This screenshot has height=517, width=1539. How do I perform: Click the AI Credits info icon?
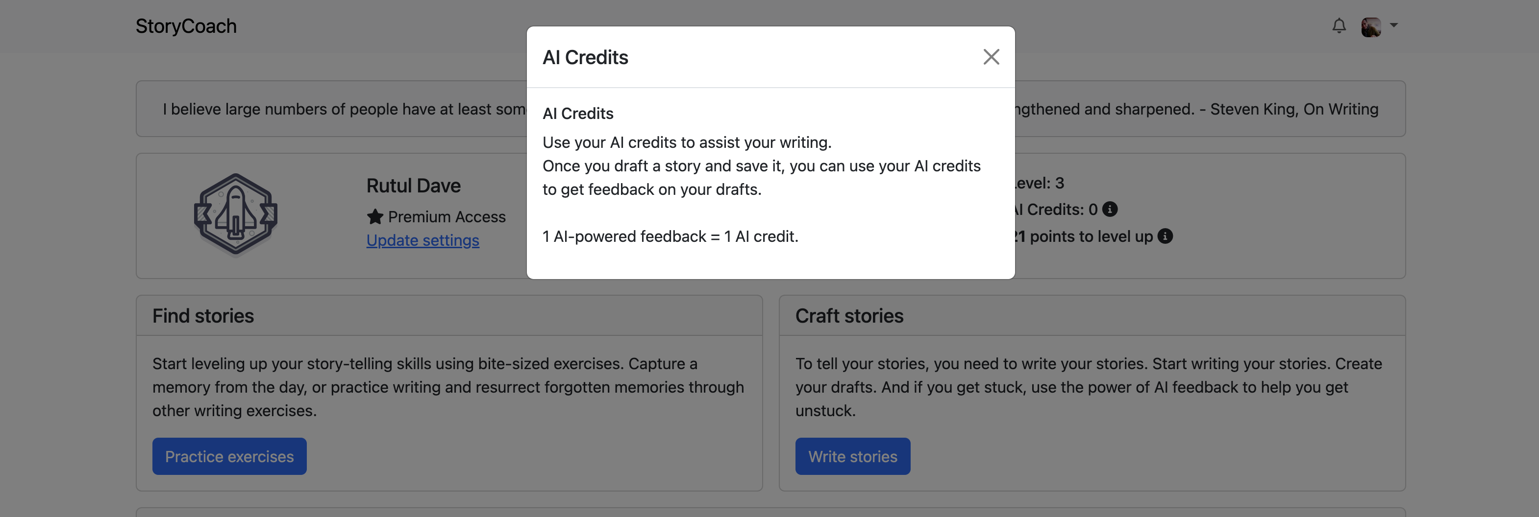pos(1110,209)
